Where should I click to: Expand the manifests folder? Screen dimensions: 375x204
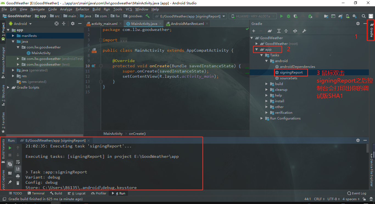[x=13, y=36]
